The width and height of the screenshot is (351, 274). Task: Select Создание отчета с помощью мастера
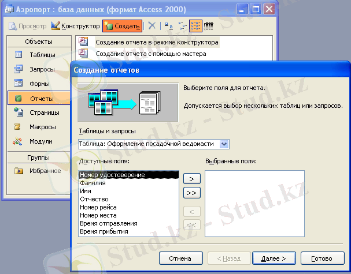coord(151,54)
